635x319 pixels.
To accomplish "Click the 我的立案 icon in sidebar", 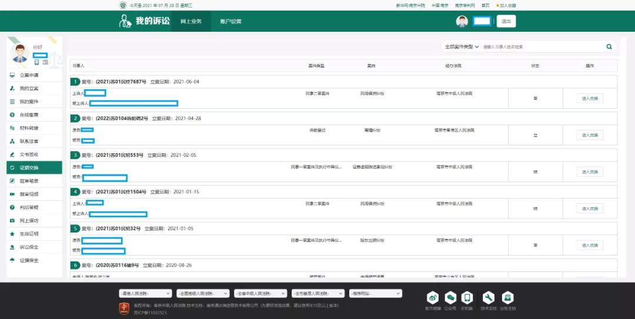I will [12, 88].
